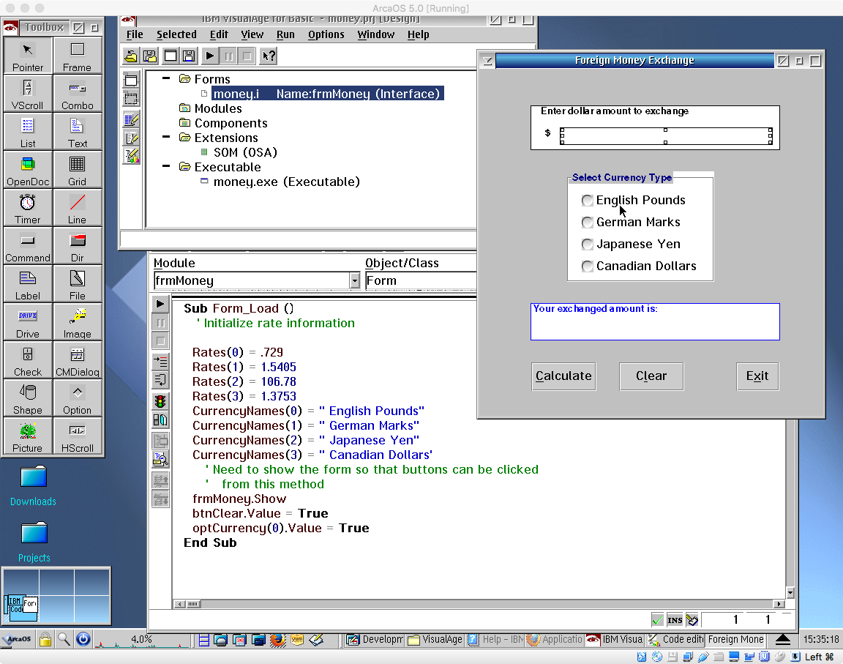Click the Calculate button

point(563,376)
